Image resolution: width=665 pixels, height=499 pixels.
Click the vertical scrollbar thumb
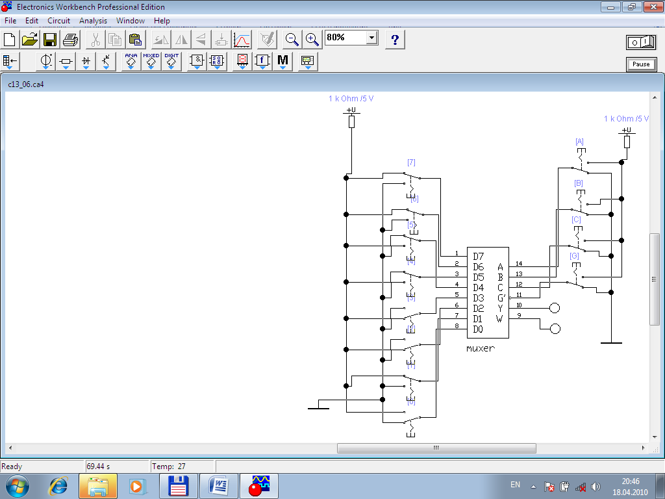(655, 279)
